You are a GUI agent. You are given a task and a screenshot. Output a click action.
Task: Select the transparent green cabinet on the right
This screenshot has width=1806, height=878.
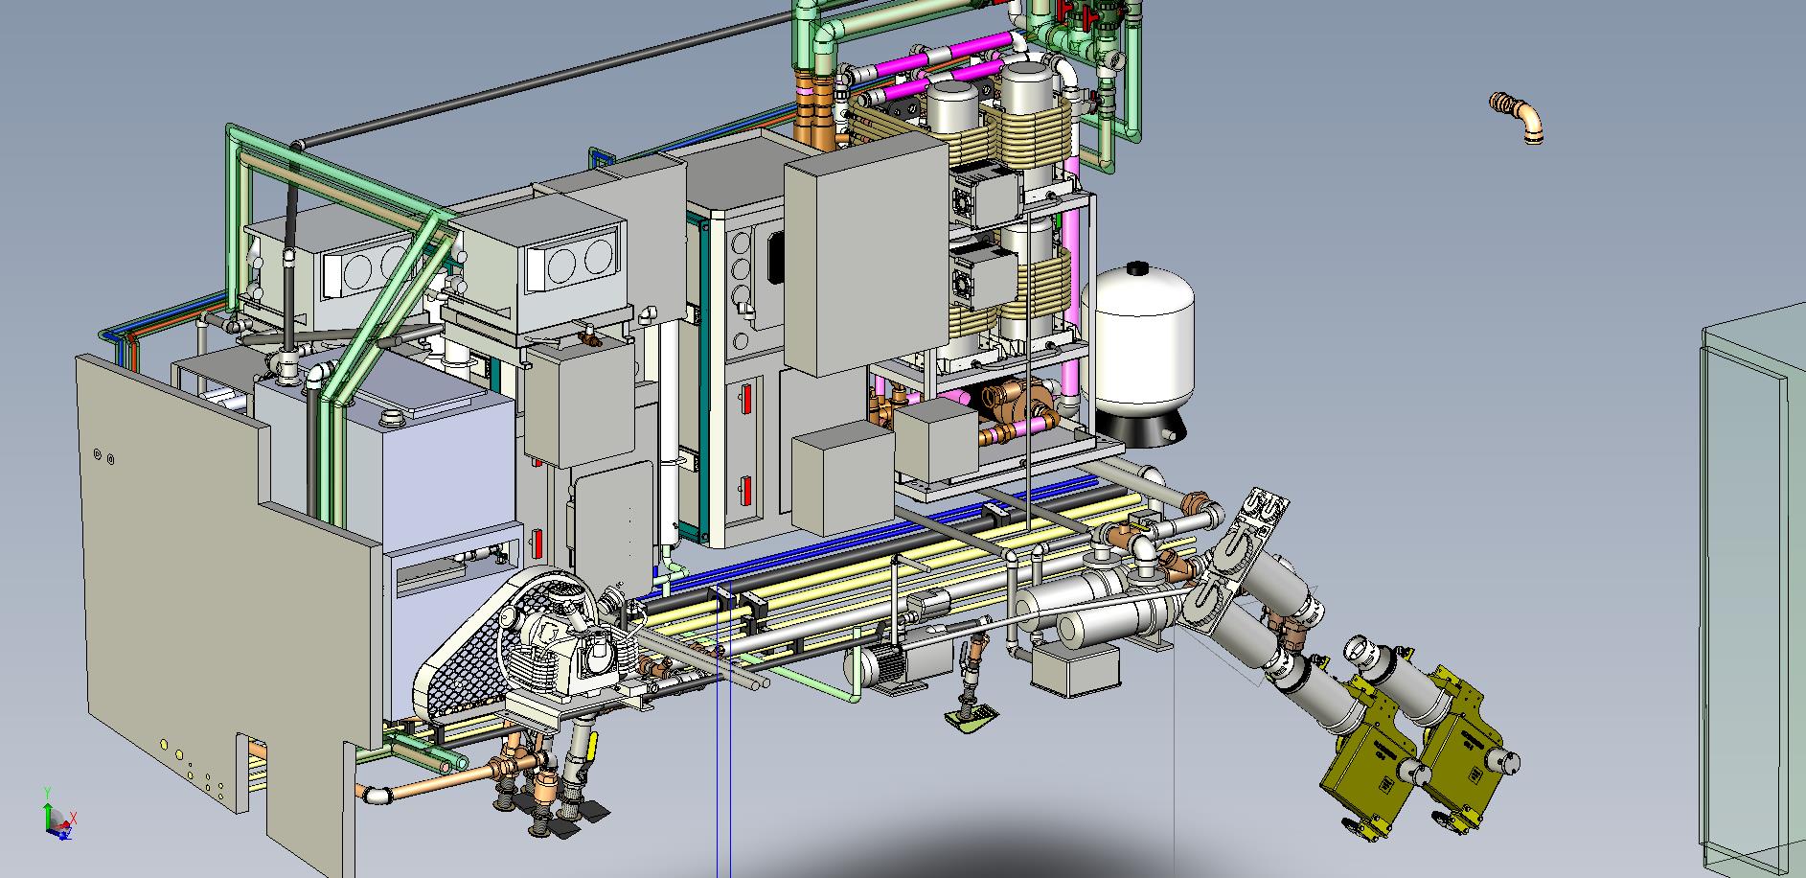coord(1752,594)
